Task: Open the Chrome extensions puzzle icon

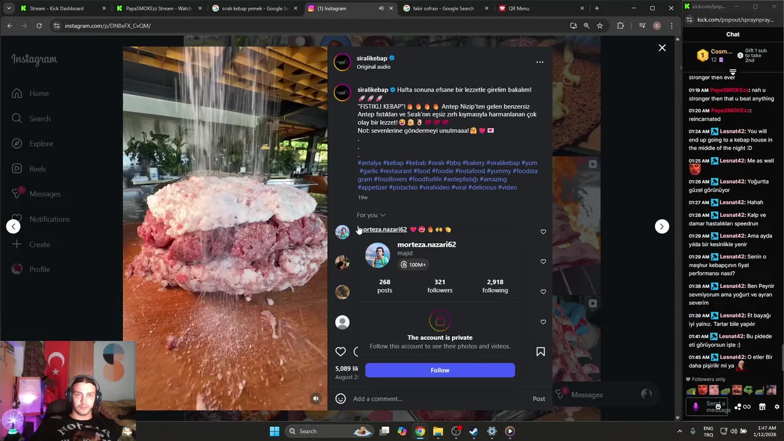Action: coord(620,26)
